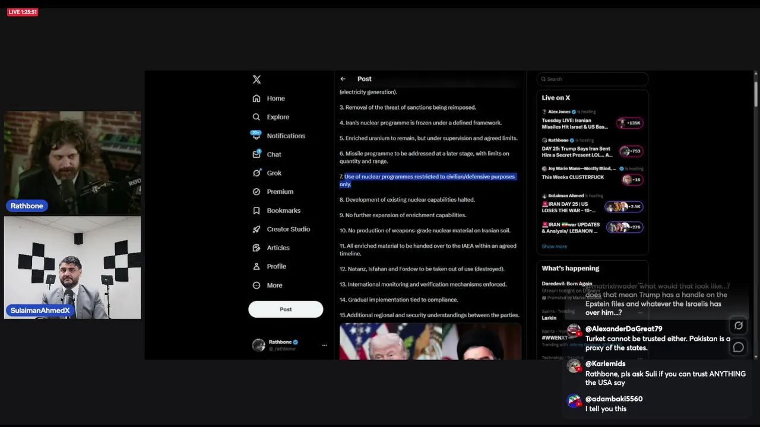
Task: Go back using the Post arrow
Action: coord(343,79)
